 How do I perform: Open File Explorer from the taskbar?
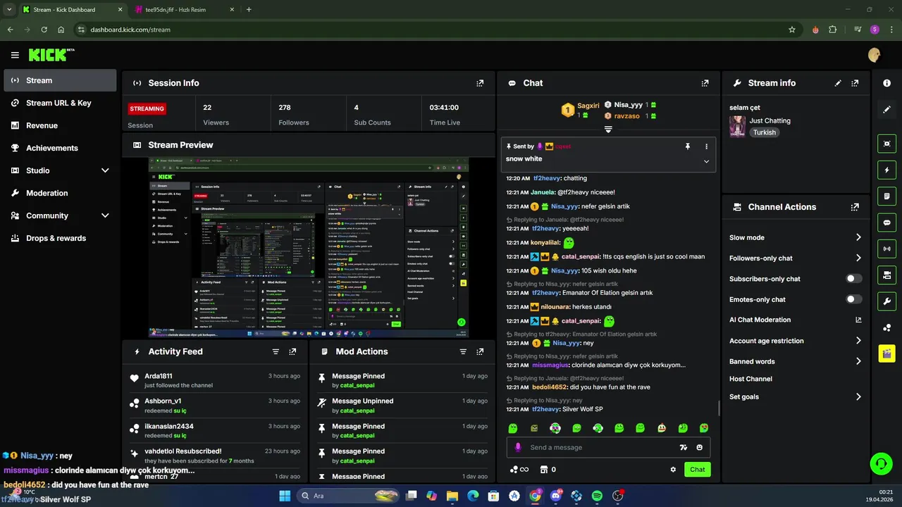(452, 496)
